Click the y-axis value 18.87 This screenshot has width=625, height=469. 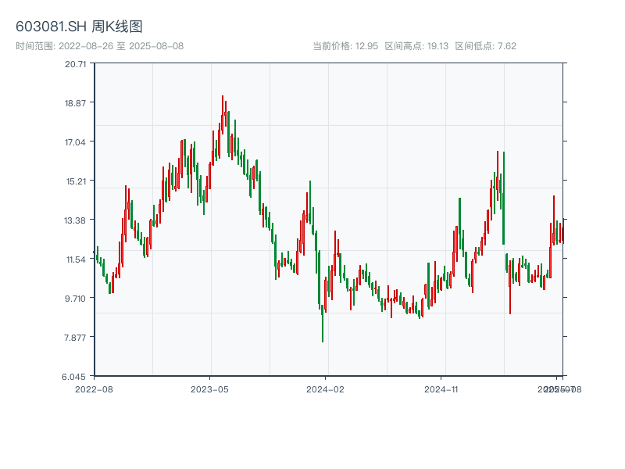coord(75,103)
